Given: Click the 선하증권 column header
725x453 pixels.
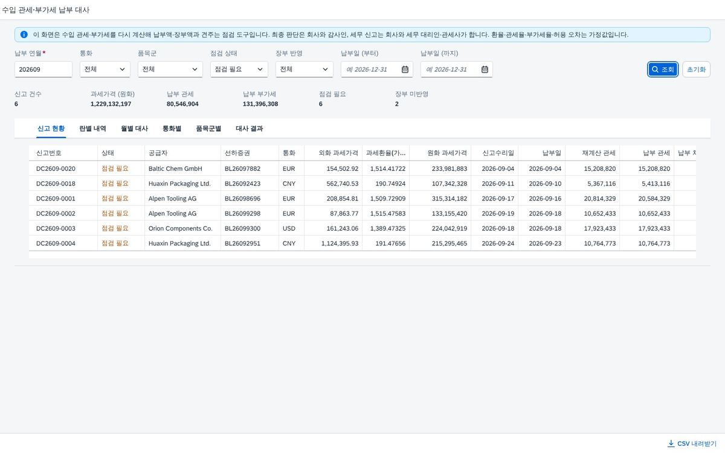Looking at the screenshot, I should pos(250,153).
